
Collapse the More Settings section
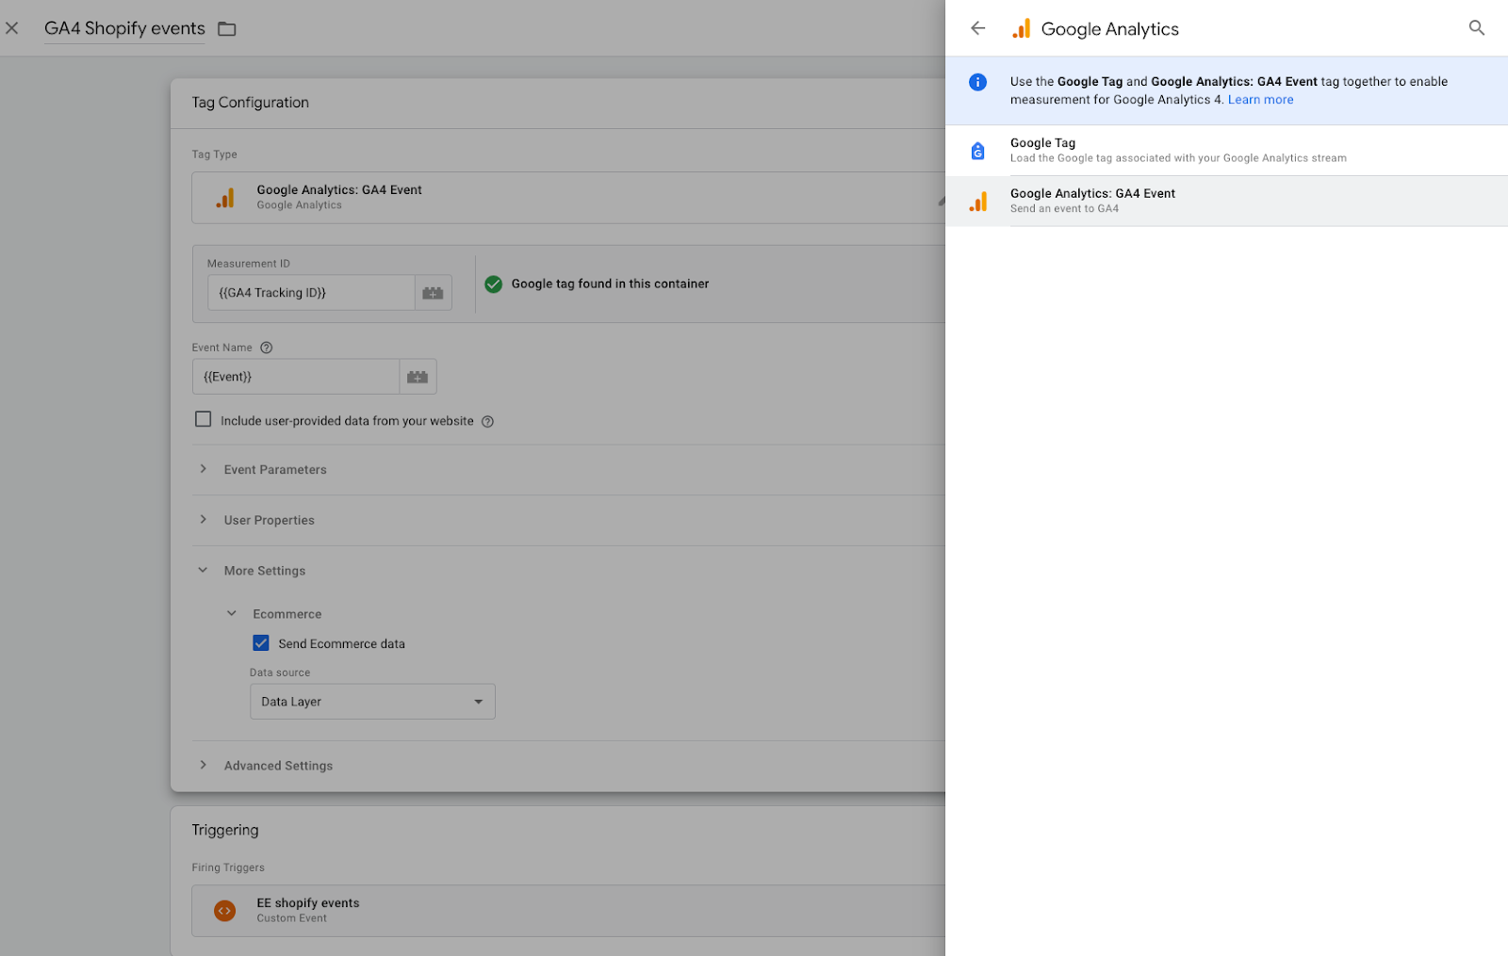pos(264,571)
